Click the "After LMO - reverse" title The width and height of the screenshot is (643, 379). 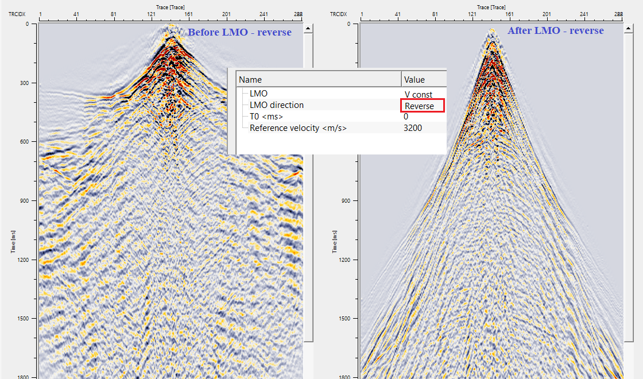click(x=555, y=30)
